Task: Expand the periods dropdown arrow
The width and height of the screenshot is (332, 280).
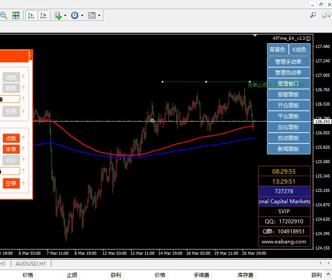Action: [82, 16]
